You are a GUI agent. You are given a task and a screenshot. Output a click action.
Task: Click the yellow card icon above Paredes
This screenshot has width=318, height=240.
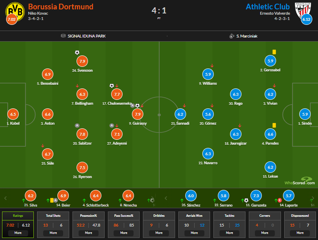[x=274, y=125]
